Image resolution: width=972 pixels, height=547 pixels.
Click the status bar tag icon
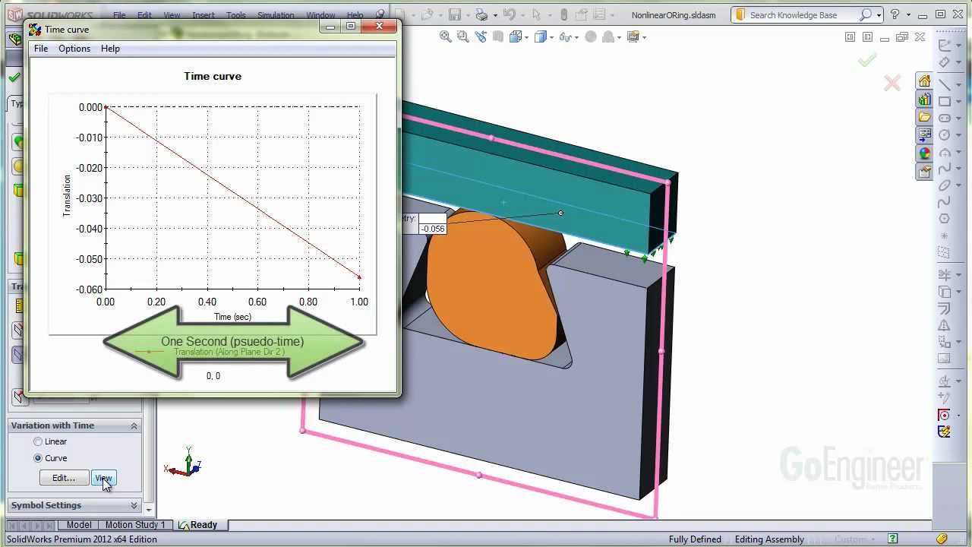(x=942, y=539)
